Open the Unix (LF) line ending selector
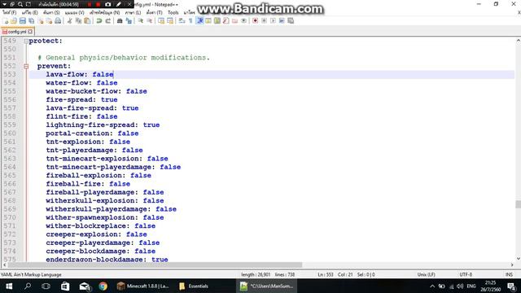Viewport: 521px width, 293px height. click(x=426, y=274)
